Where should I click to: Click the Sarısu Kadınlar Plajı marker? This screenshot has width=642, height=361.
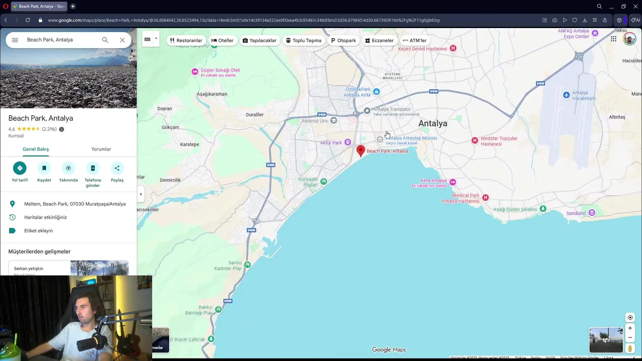[246, 266]
